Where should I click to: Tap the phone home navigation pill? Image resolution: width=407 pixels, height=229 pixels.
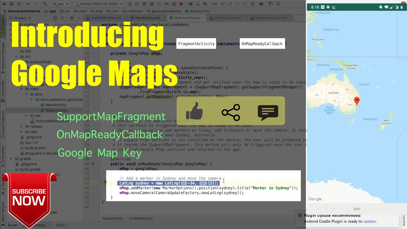tap(357, 209)
